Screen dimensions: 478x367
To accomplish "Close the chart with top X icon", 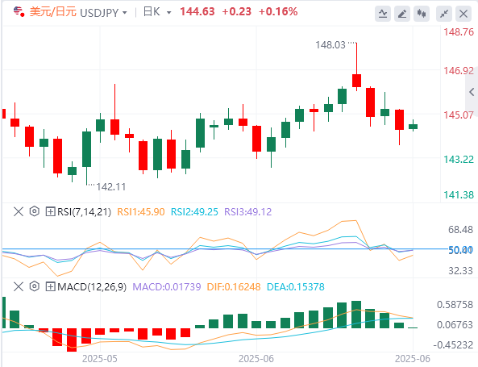I will click(x=463, y=14).
